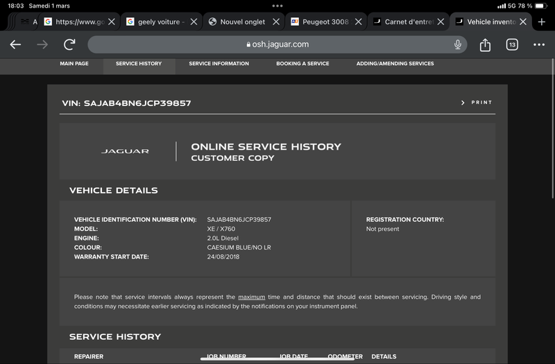
Task: Select the VIN value SAJAB4BN6JCP39857 in details
Action: (239, 220)
